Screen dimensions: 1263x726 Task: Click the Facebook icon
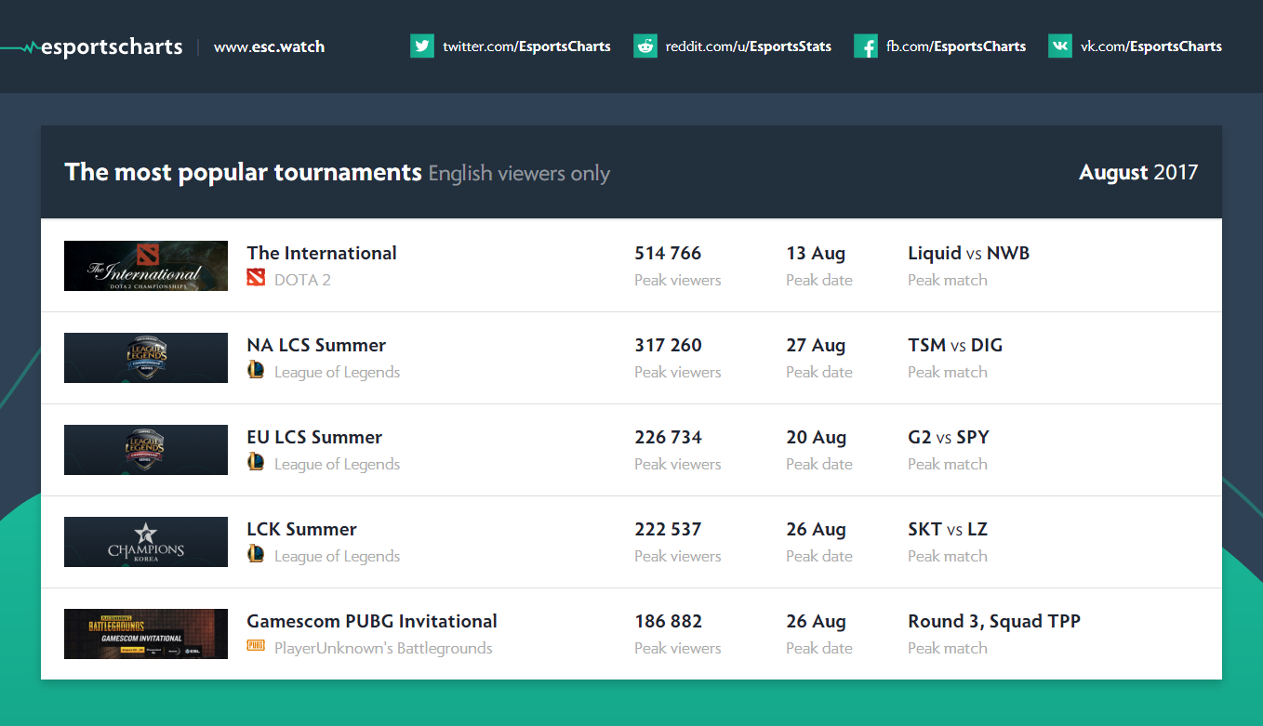866,46
